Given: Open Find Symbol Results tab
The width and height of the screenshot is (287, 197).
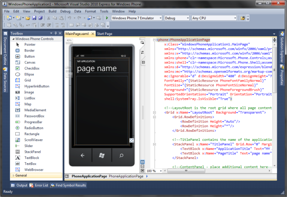Looking at the screenshot, I should tap(68, 186).
